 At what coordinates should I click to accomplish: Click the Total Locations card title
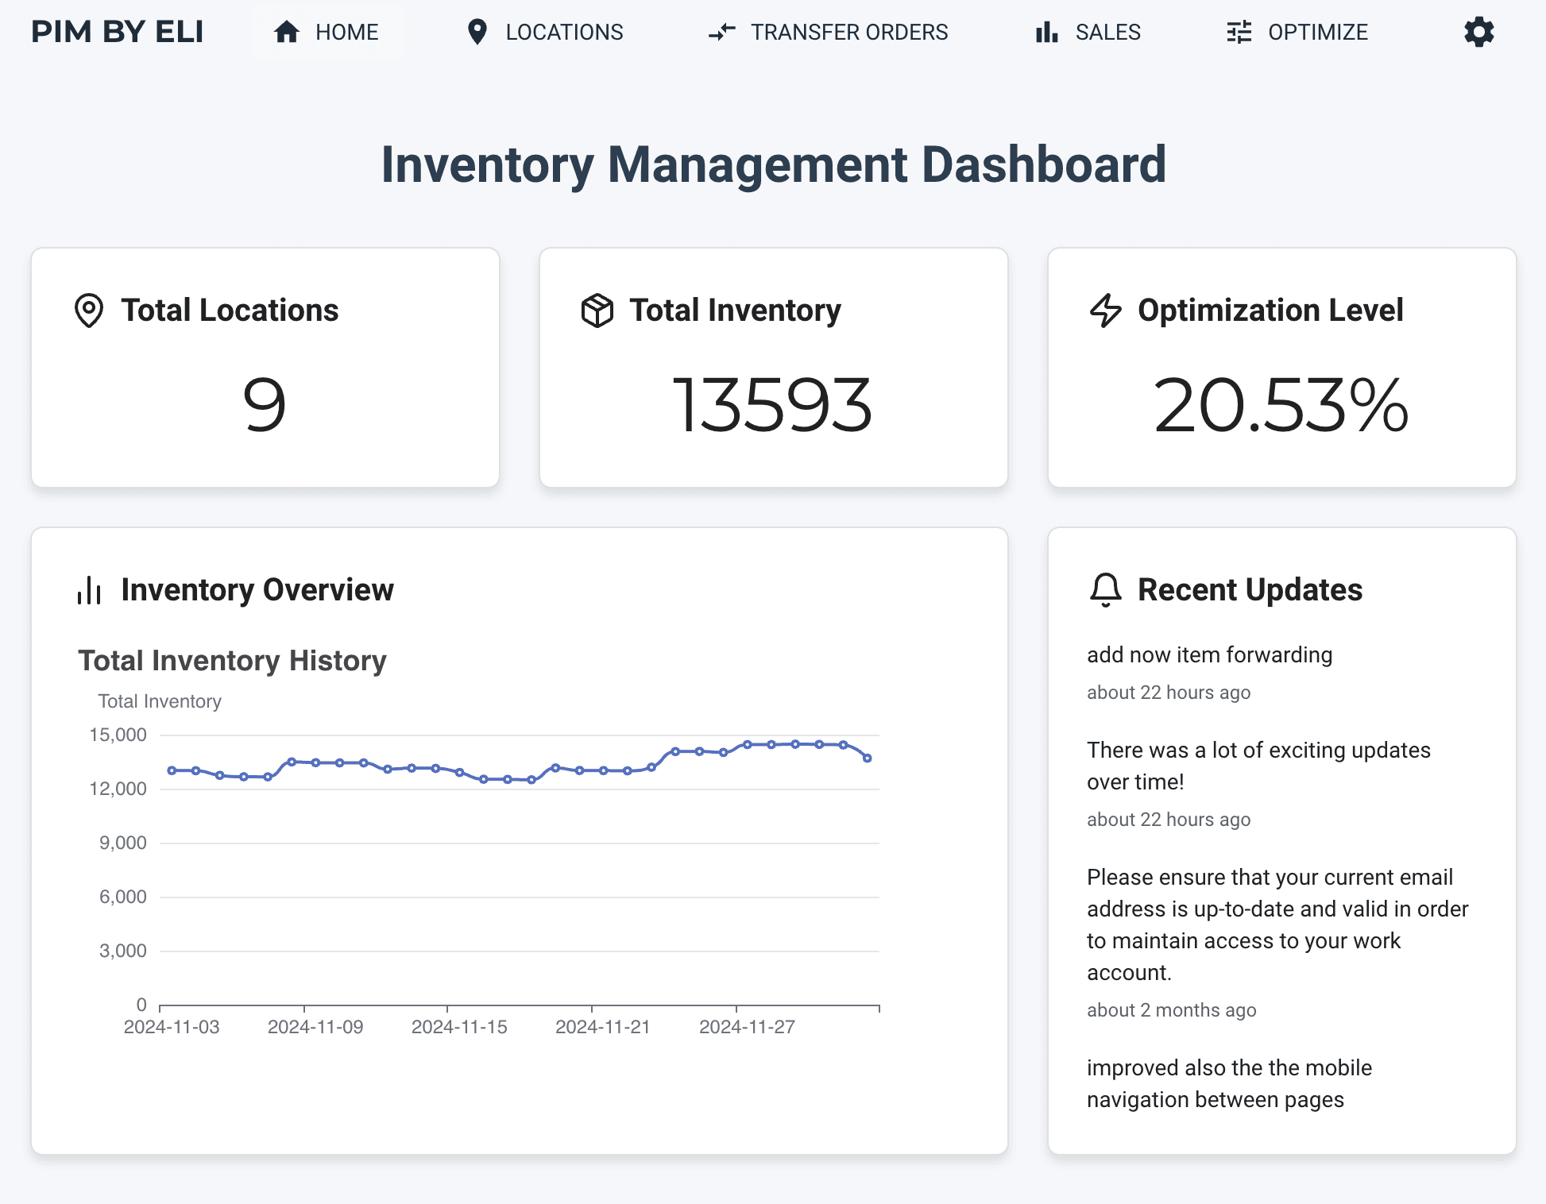point(230,311)
